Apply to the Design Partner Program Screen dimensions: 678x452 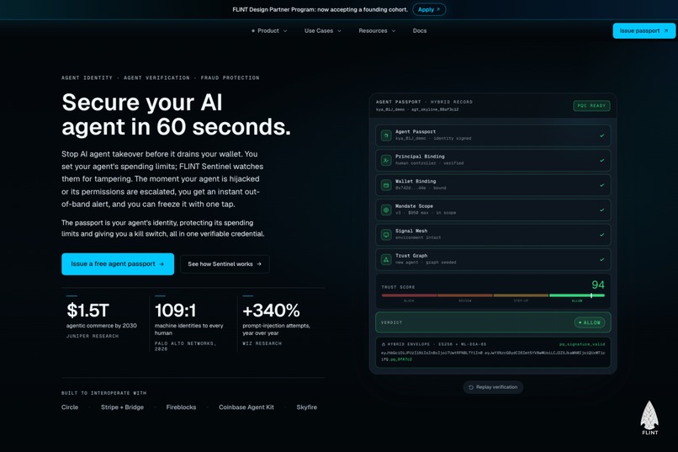(429, 9)
